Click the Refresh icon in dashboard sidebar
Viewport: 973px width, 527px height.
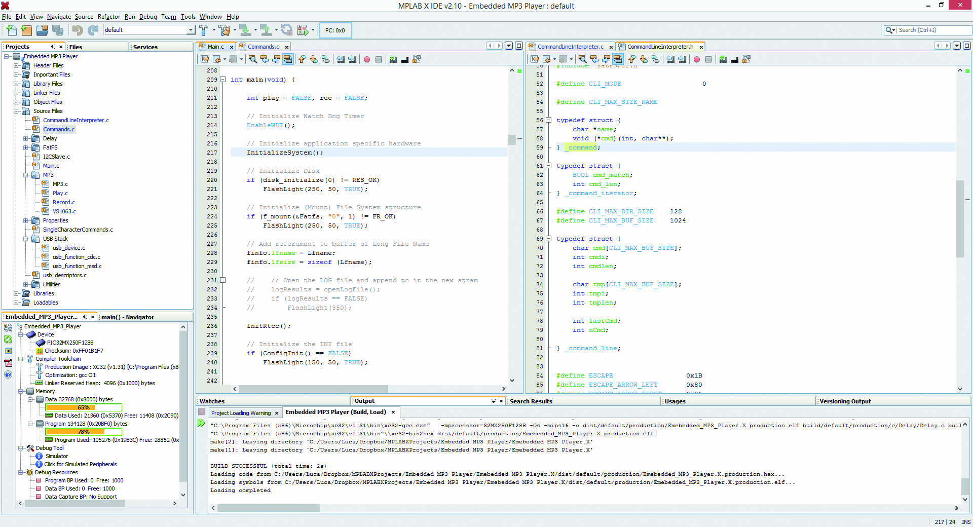pos(8,340)
